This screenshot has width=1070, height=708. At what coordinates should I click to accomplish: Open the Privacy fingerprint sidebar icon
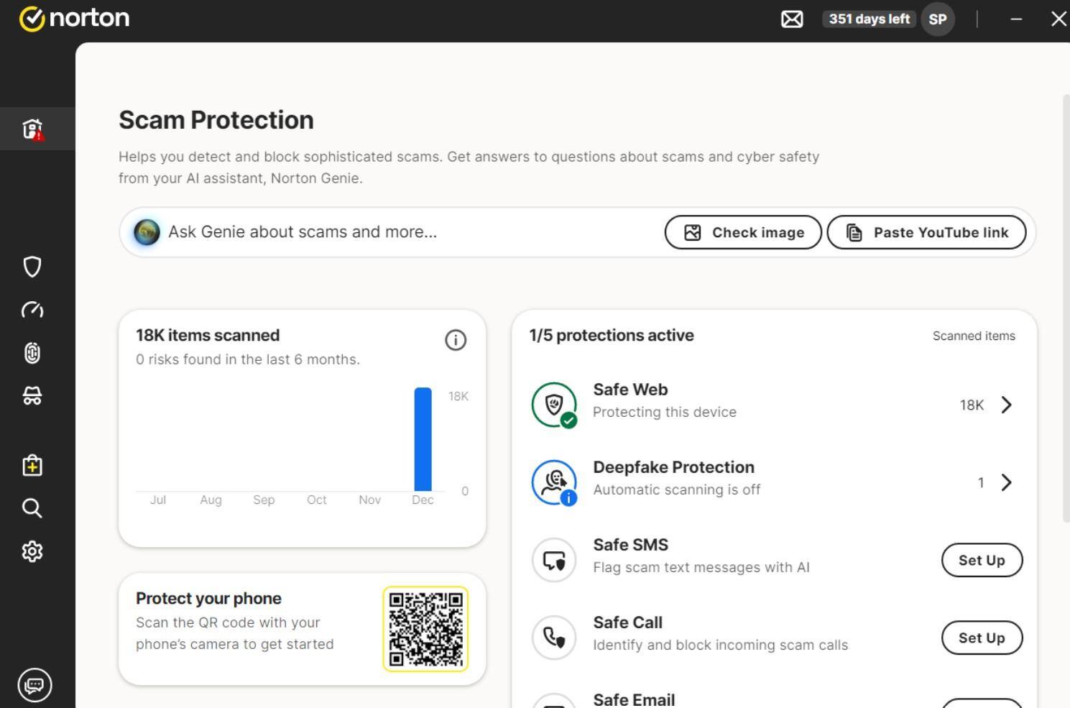tap(32, 353)
